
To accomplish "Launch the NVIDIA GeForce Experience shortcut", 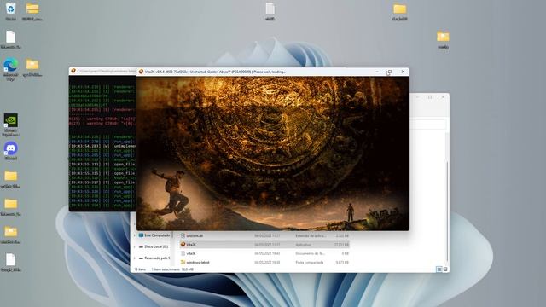I will (11, 120).
